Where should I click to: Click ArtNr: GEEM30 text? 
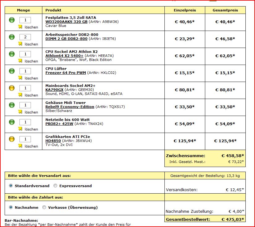tap(79, 90)
